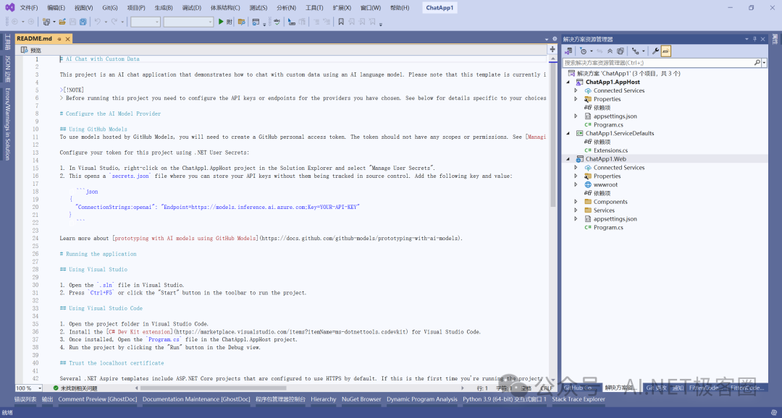Click the editor horizontal scrollbar thumb

(x=214, y=388)
